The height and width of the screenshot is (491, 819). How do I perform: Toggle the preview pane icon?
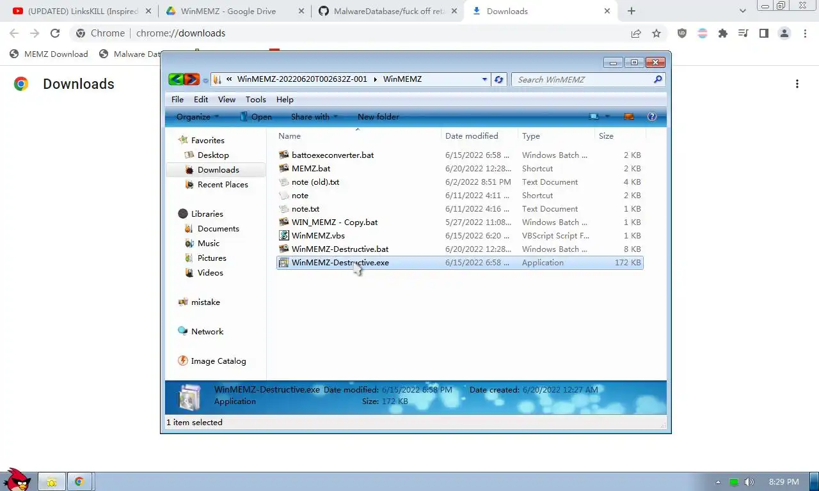pyautogui.click(x=628, y=116)
